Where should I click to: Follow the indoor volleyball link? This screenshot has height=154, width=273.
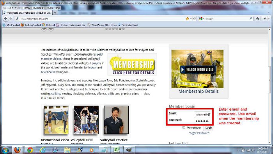(92, 68)
